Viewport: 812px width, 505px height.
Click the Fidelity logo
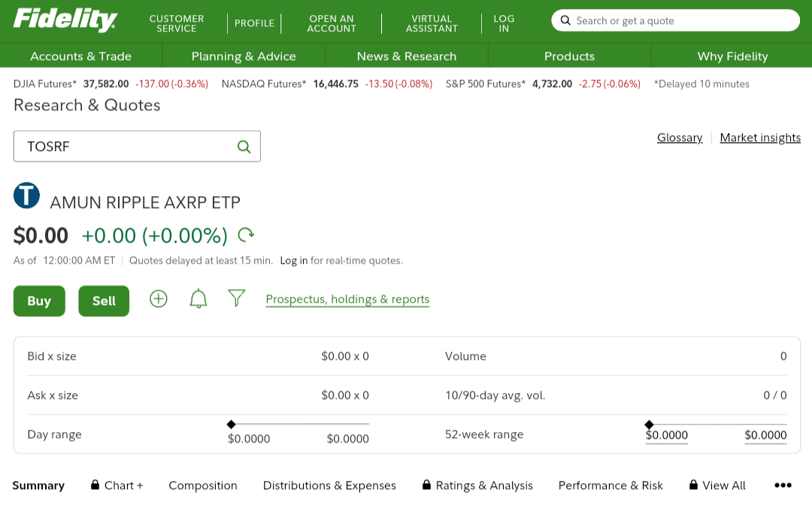click(x=65, y=20)
